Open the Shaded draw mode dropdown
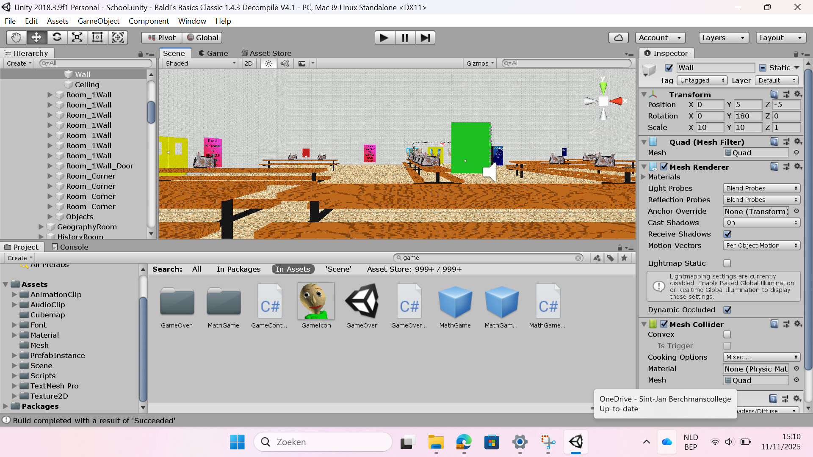Viewport: 813px width, 457px height. tap(199, 63)
